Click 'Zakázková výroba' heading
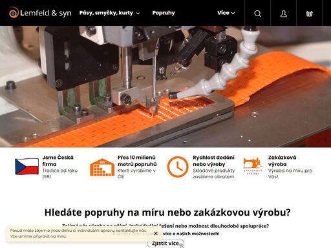This screenshot has height=248, width=331. click(282, 161)
